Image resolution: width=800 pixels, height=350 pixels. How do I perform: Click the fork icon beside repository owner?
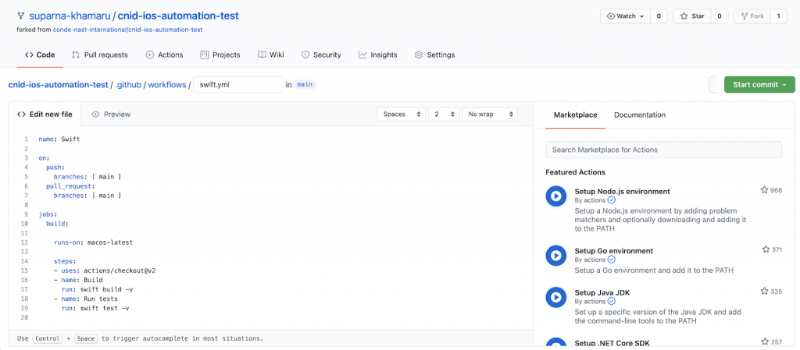point(20,16)
